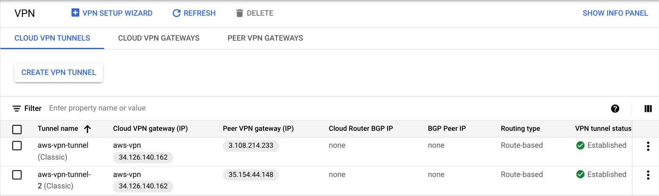The width and height of the screenshot is (659, 196).
Task: Sort by Tunnel name arrow icon
Action: point(88,129)
